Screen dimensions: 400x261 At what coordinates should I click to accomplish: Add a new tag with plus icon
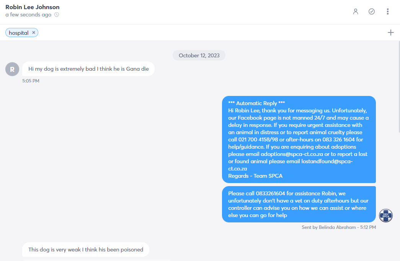[x=390, y=32]
